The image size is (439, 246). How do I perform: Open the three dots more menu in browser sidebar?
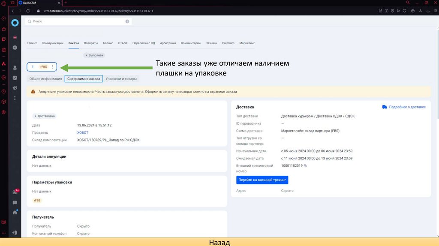pyautogui.click(x=3, y=233)
